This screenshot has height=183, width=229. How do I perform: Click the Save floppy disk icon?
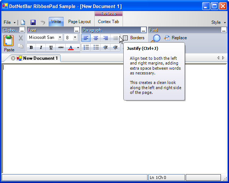tap(33, 22)
